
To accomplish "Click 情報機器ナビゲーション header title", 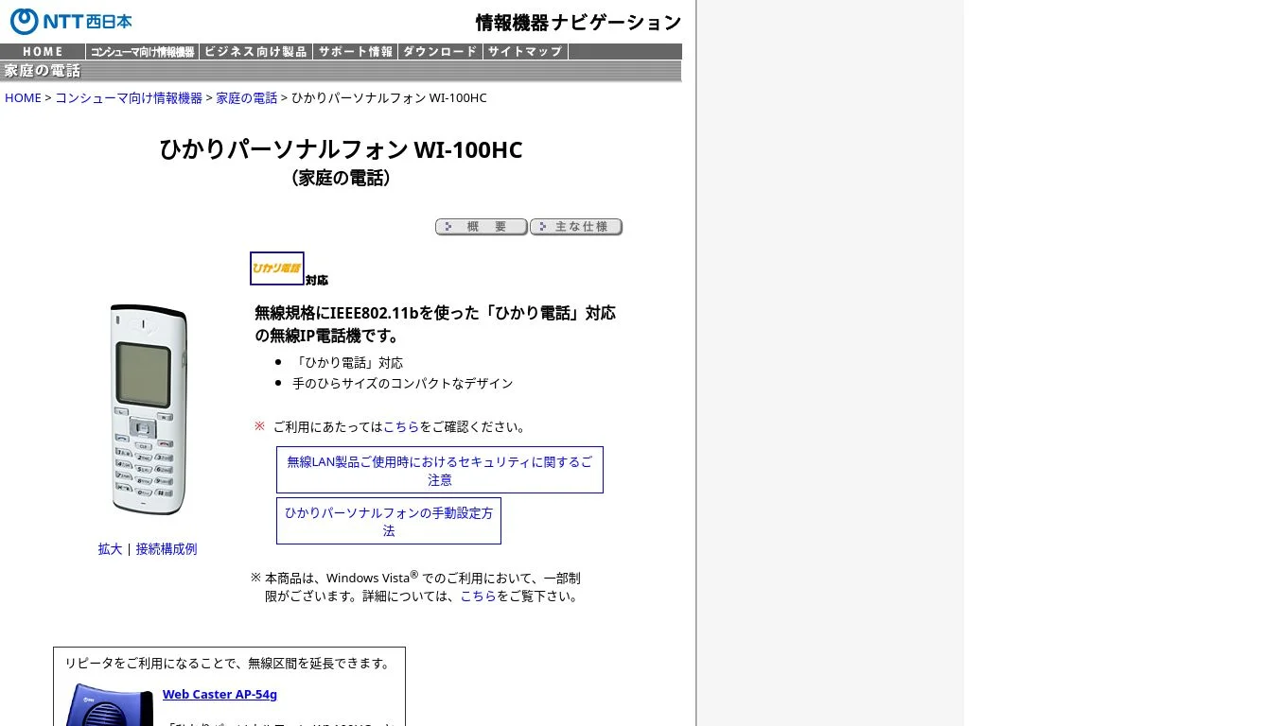I will click(578, 23).
